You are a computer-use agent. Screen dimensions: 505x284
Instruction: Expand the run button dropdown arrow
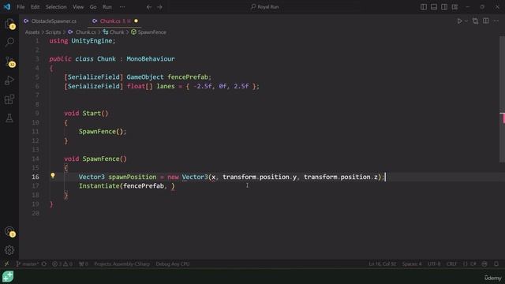pyautogui.click(x=466, y=21)
